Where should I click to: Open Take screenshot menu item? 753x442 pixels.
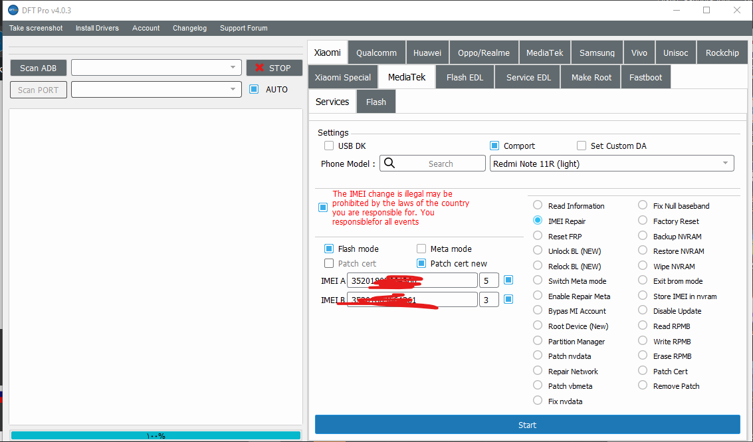point(36,28)
